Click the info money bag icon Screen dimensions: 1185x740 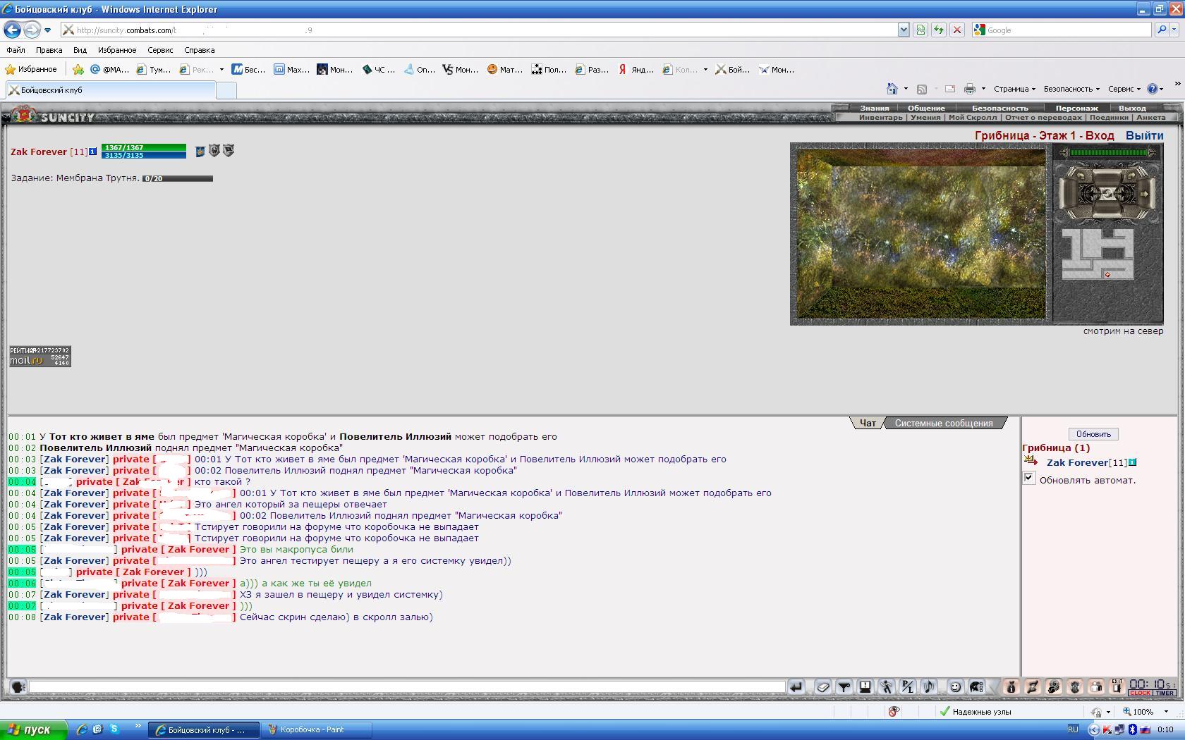1011,686
